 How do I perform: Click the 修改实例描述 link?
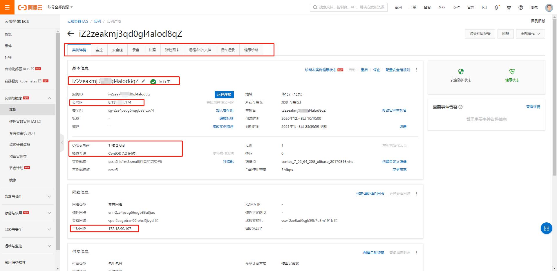pos(223,127)
